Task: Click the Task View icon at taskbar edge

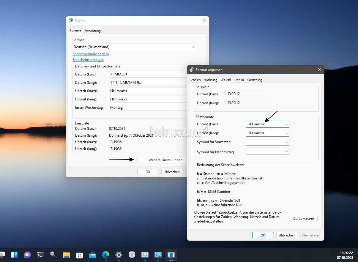Action: pyautogui.click(x=2, y=255)
